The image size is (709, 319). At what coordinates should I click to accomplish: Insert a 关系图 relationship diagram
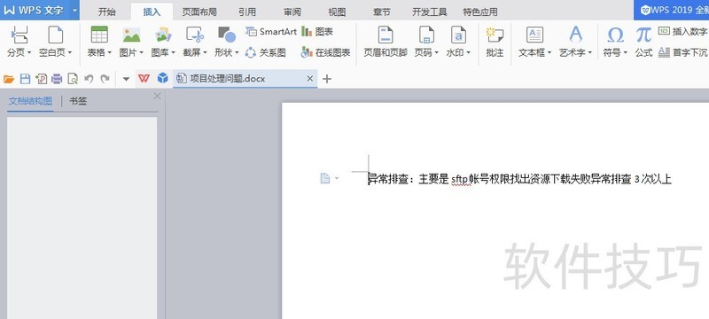(x=265, y=53)
